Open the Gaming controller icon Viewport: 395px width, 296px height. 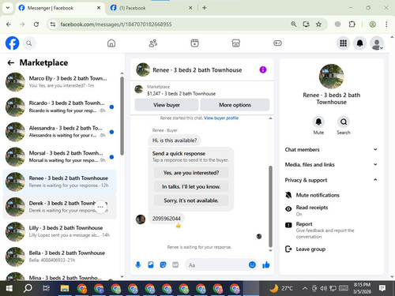coord(277,43)
